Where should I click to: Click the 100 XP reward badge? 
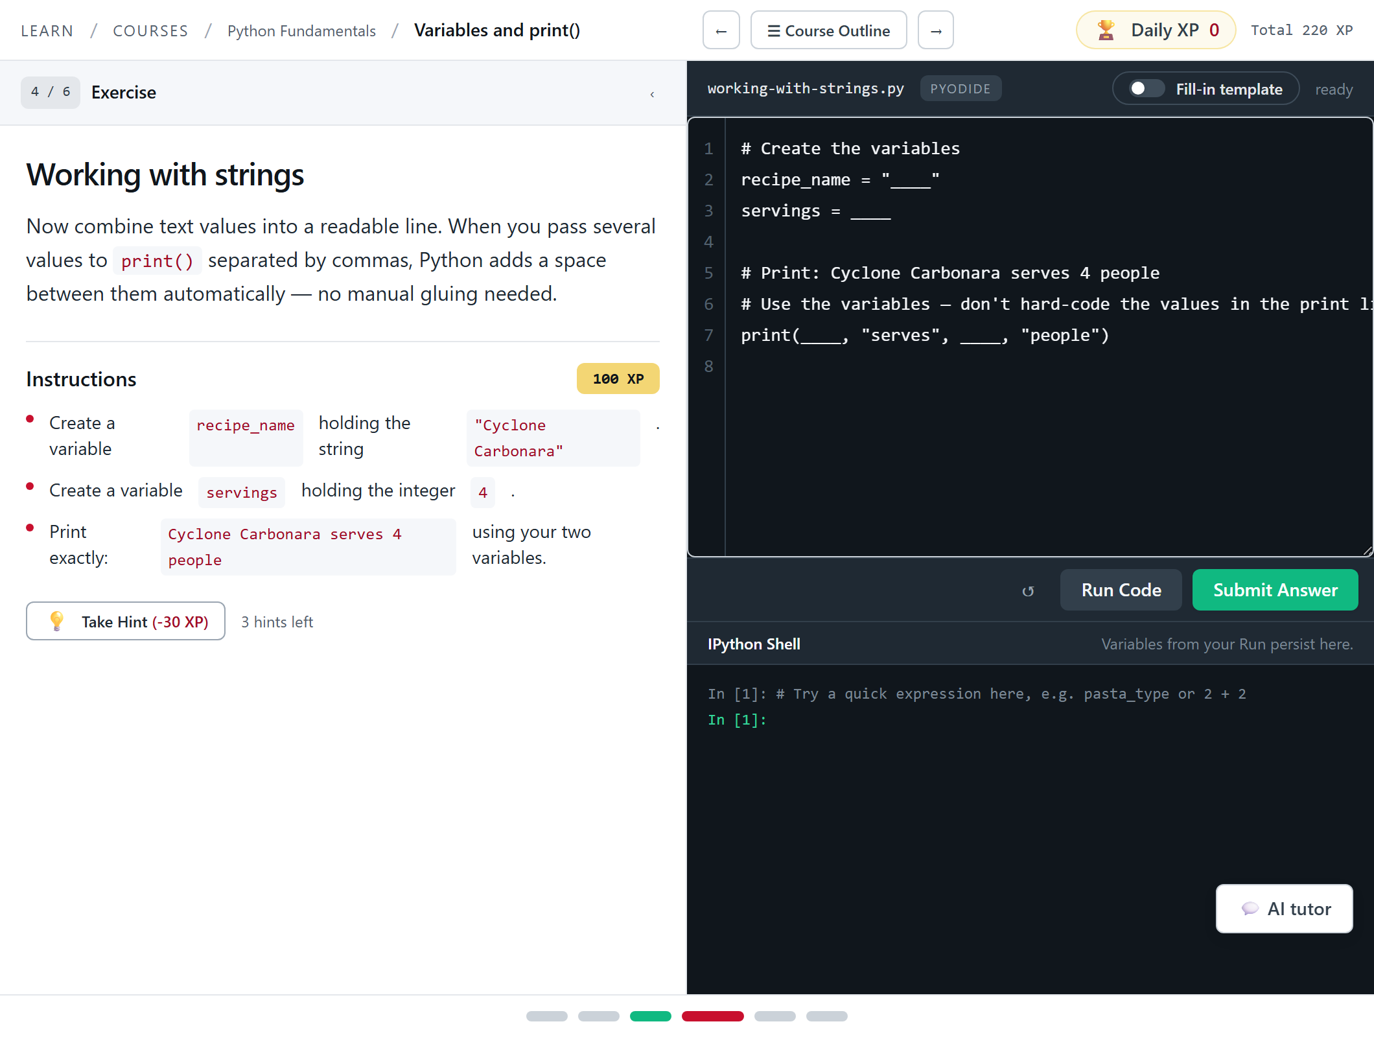[618, 379]
